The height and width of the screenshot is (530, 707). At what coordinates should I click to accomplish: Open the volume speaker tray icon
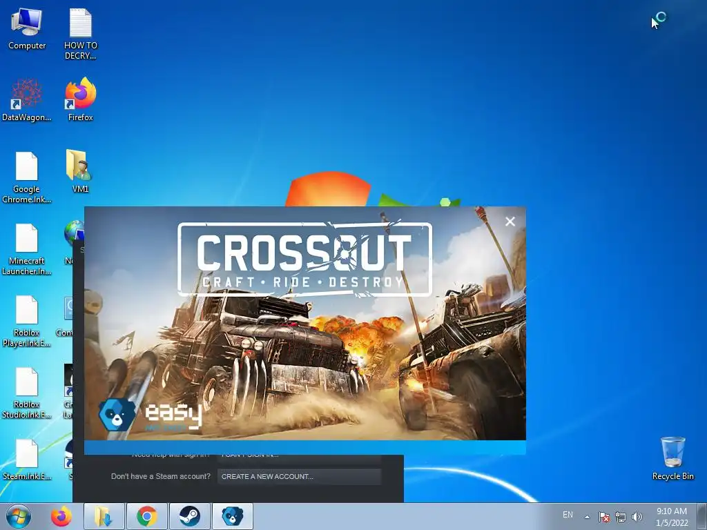point(637,517)
